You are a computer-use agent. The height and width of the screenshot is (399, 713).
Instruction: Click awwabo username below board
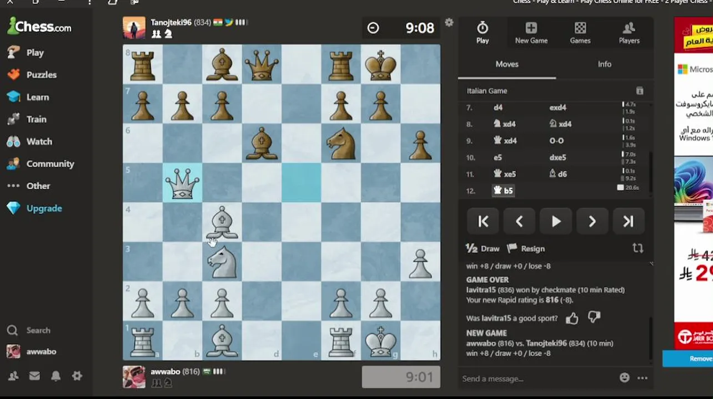coord(165,371)
